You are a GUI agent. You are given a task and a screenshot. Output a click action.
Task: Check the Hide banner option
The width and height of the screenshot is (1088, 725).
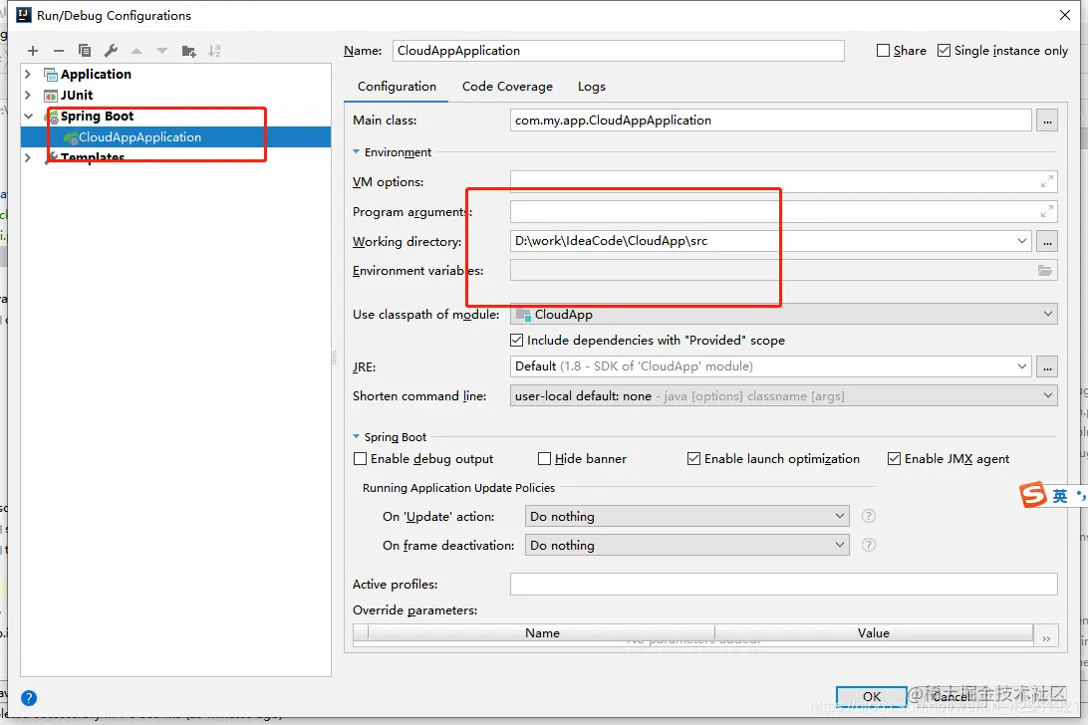pyautogui.click(x=545, y=458)
